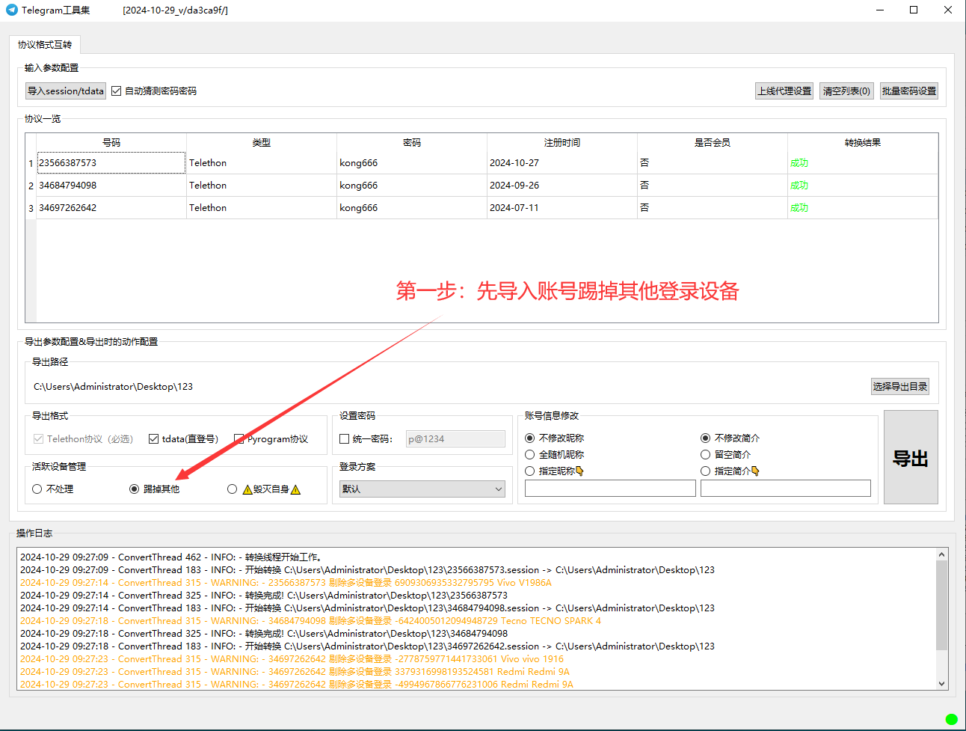Click the 指定简介 text input box

click(x=786, y=489)
